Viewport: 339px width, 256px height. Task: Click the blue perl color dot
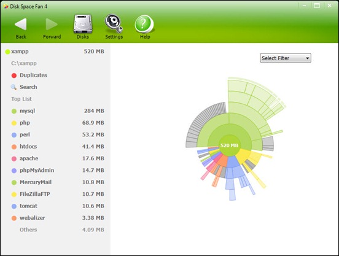[14, 135]
